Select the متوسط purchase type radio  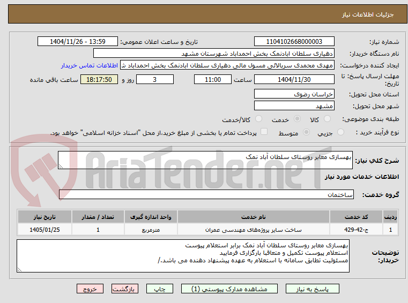click(x=306, y=132)
